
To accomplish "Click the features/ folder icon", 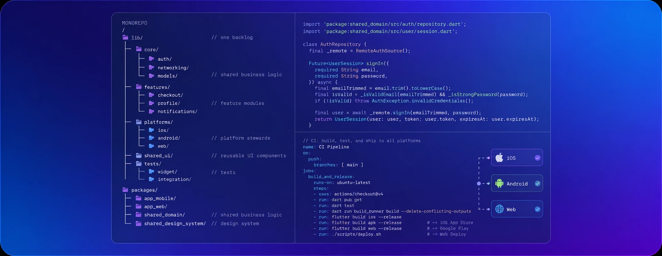I will [x=139, y=87].
